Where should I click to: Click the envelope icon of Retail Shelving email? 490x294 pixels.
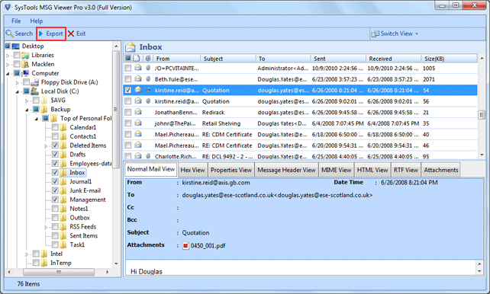click(138, 123)
